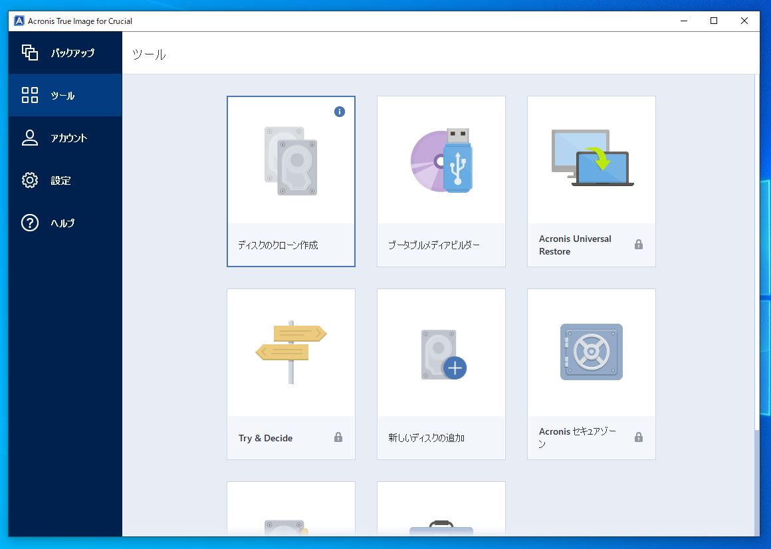Click the Try & Decide signpost icon

pos(291,352)
